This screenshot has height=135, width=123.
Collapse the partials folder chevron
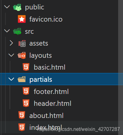[11, 79]
